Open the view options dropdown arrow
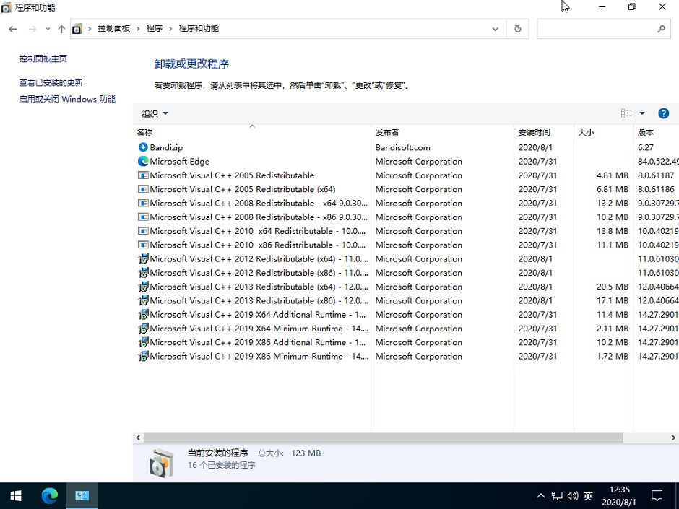The image size is (679, 509). [642, 113]
